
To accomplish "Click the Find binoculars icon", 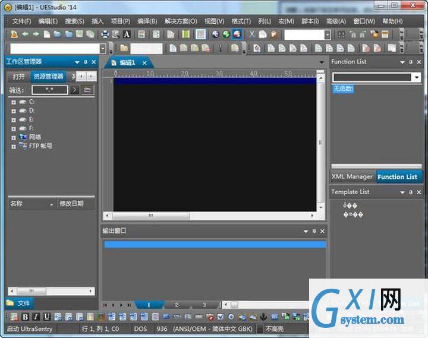I will [341, 34].
